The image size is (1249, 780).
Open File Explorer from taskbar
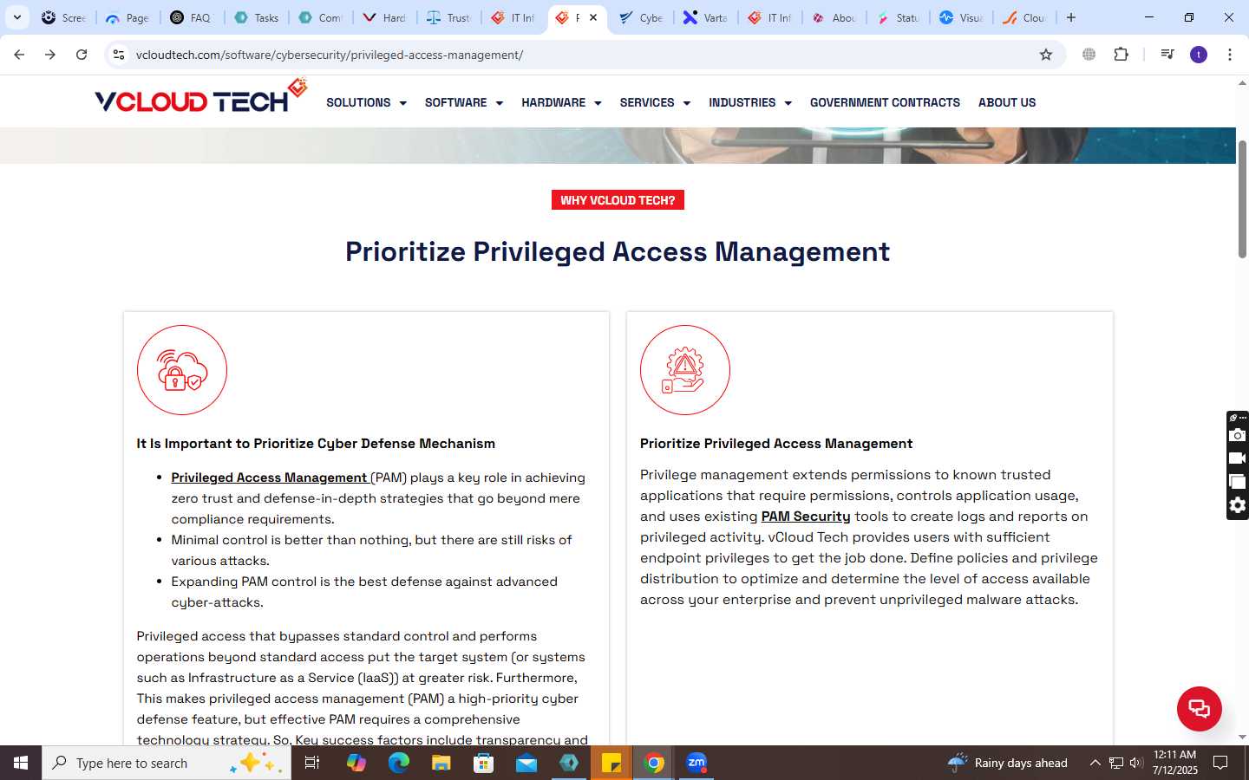click(441, 763)
